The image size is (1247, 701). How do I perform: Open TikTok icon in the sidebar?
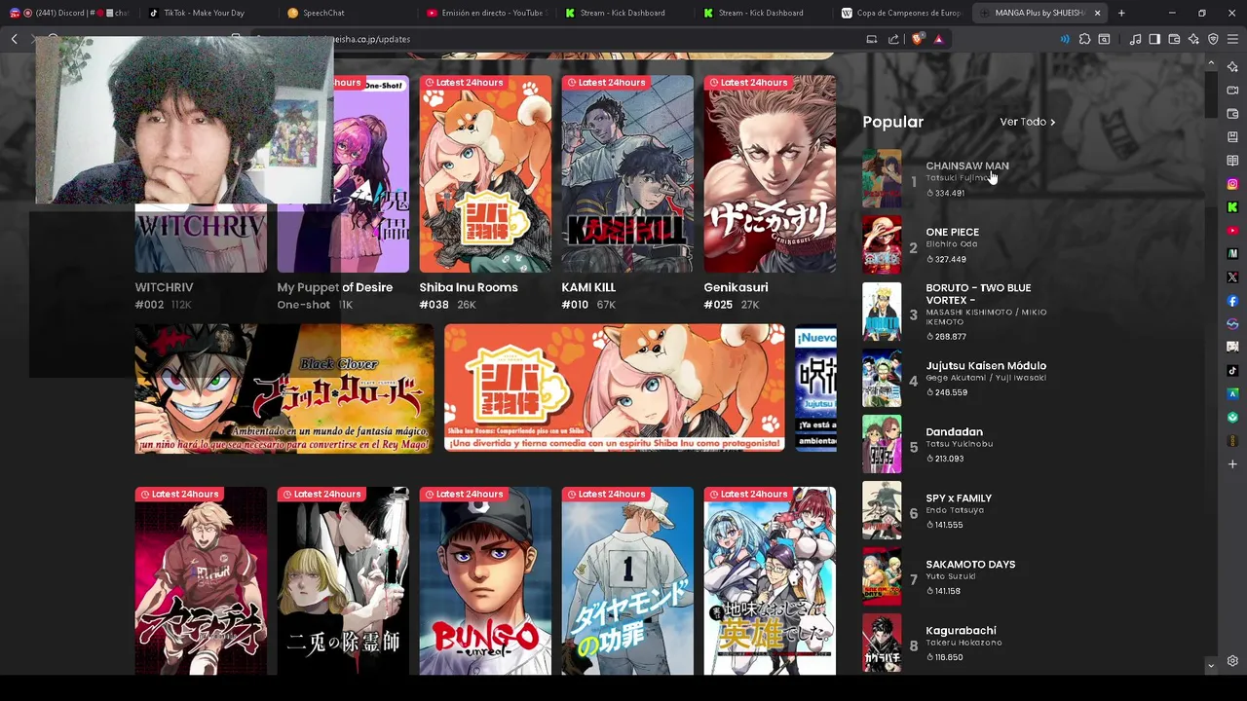pos(1232,371)
